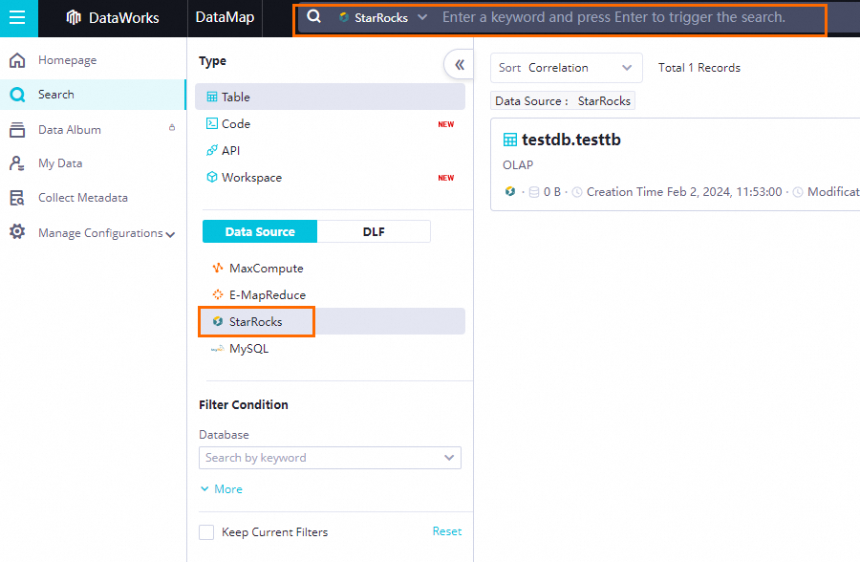860x562 pixels.
Task: Open My Data in sidebar
Action: pyautogui.click(x=60, y=163)
